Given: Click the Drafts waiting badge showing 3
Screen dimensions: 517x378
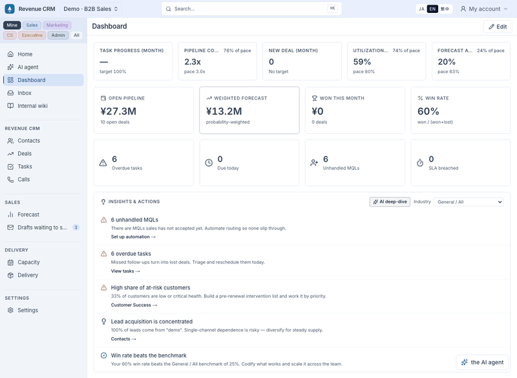Looking at the screenshot, I should coord(76,227).
